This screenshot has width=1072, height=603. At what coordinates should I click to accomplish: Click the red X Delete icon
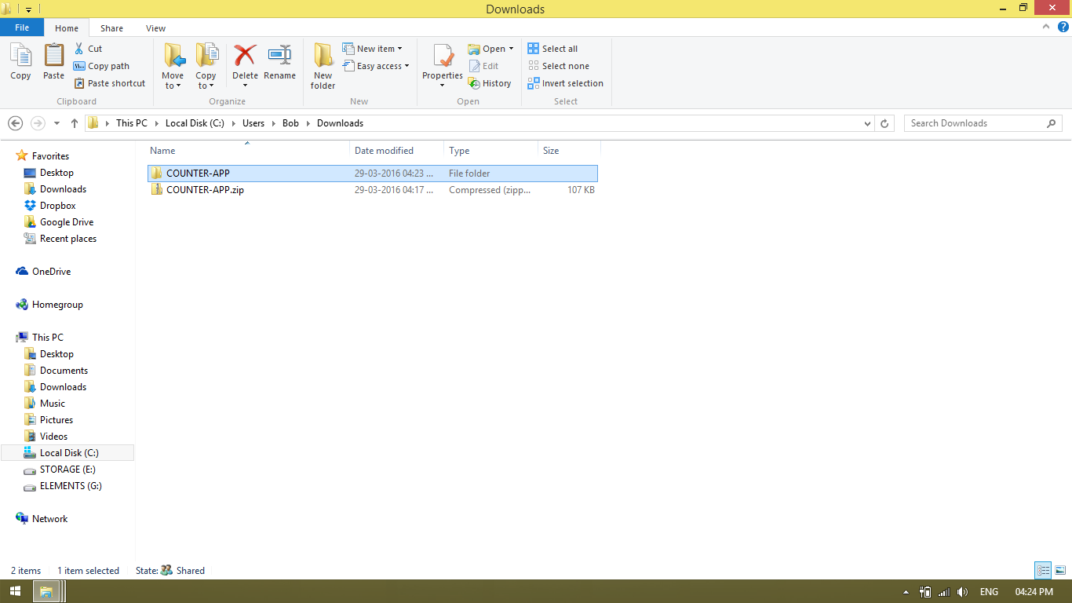pos(245,56)
